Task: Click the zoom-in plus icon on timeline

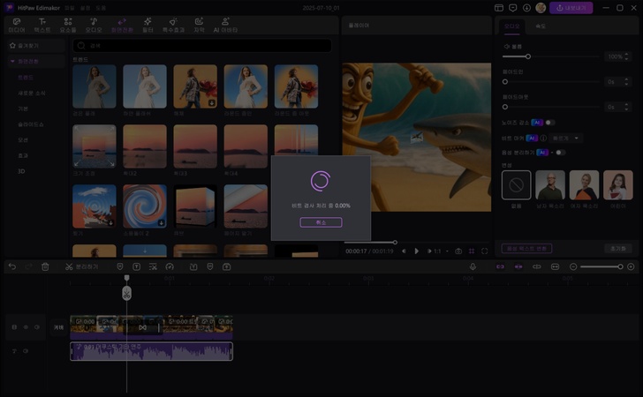Action: [x=631, y=266]
